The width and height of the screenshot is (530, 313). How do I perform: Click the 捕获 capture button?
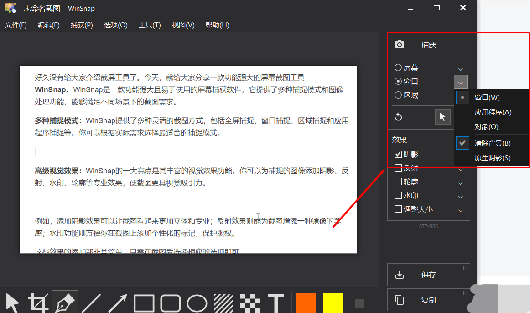(x=428, y=45)
